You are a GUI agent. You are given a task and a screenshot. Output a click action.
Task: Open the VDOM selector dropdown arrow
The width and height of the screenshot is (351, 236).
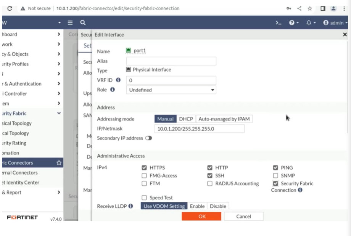coord(59,22)
